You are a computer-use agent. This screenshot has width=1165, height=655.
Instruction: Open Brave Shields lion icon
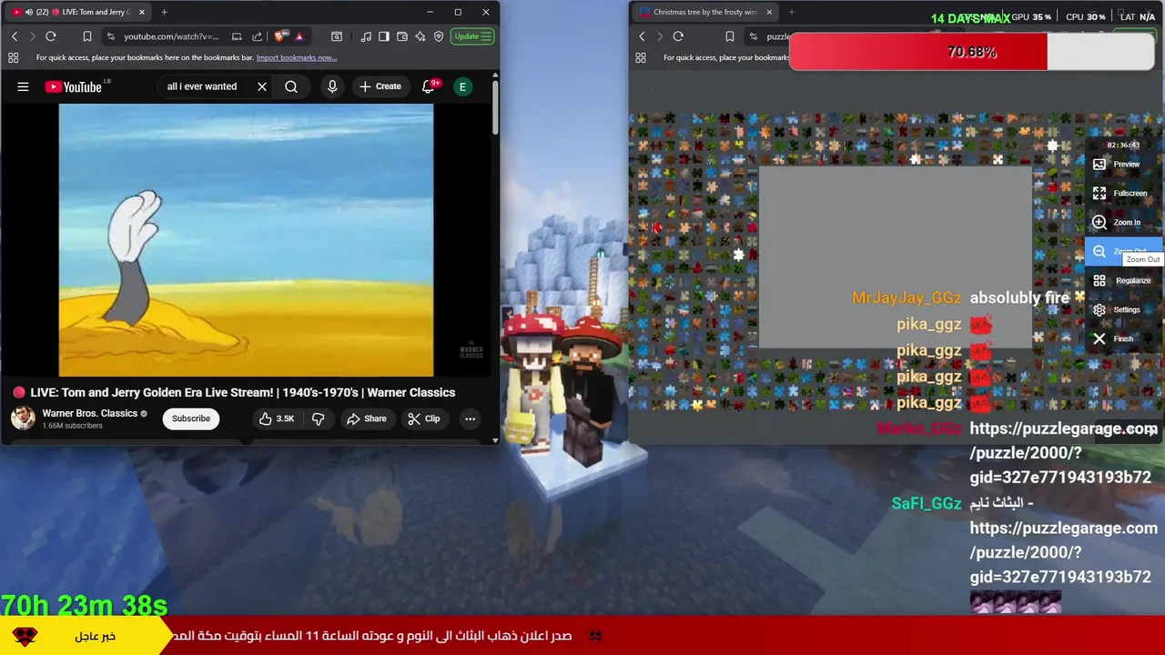[279, 36]
